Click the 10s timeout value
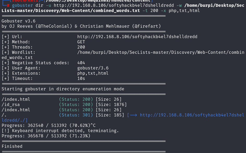246x153 pixels. click(81, 79)
